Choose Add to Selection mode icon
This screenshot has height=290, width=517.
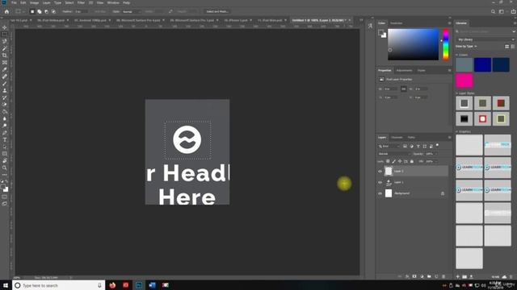coord(40,11)
